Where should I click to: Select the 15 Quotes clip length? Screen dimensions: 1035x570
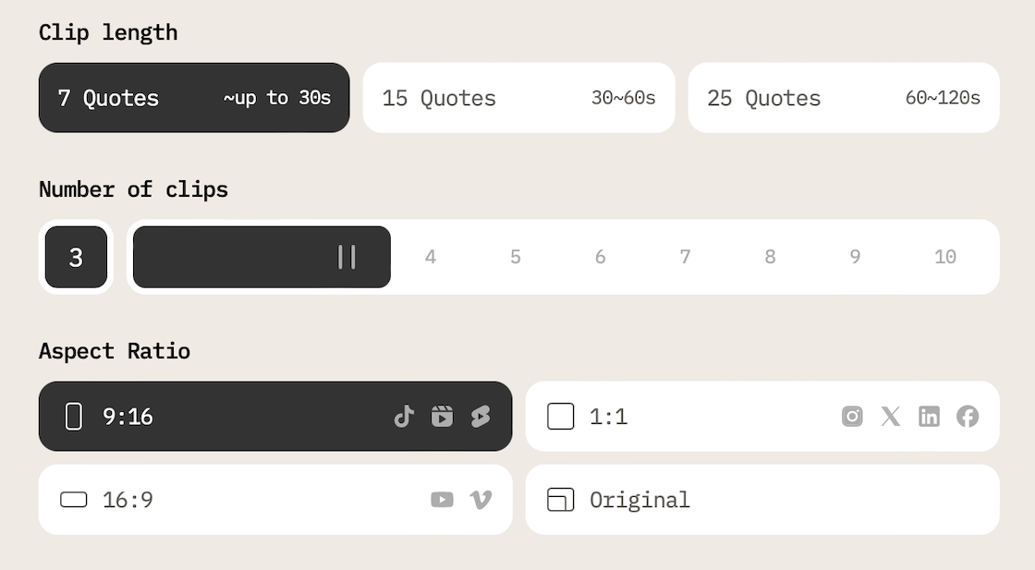pos(518,98)
